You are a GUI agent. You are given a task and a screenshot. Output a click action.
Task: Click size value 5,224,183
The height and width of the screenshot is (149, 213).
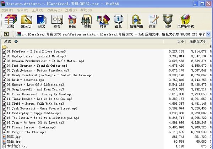click(x=176, y=51)
